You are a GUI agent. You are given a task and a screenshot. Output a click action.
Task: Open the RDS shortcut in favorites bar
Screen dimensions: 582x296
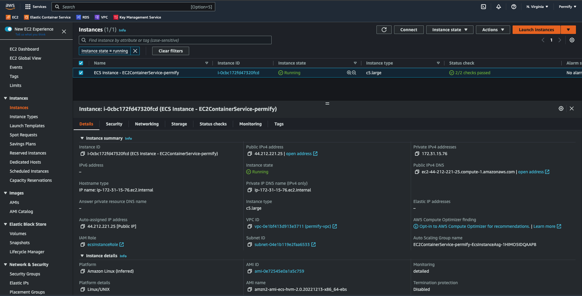(83, 17)
